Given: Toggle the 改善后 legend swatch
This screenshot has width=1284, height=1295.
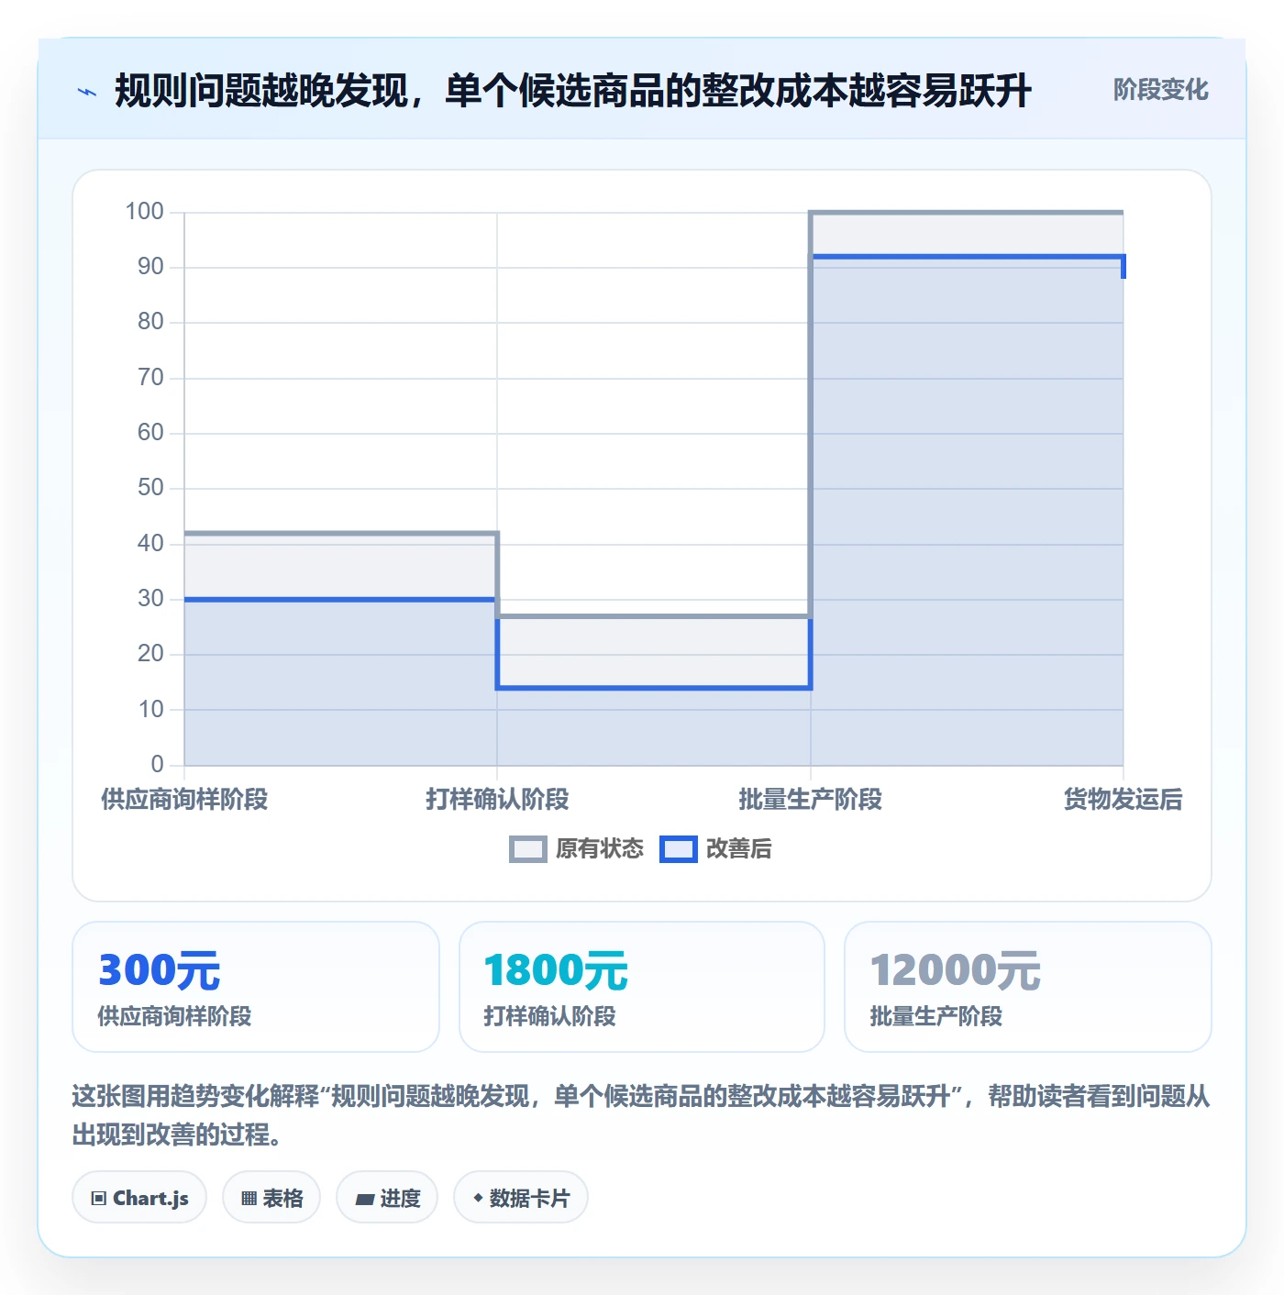Looking at the screenshot, I should (679, 849).
